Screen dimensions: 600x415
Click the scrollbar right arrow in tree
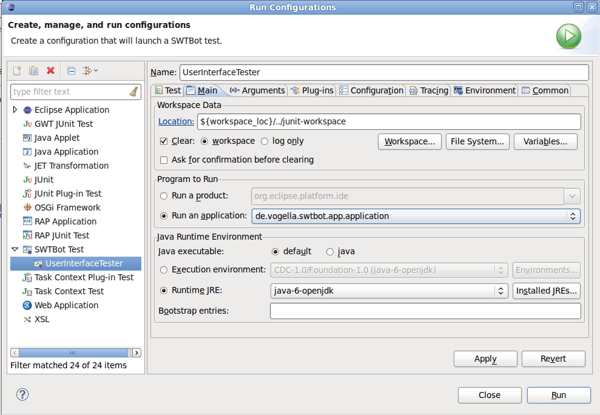point(137,353)
